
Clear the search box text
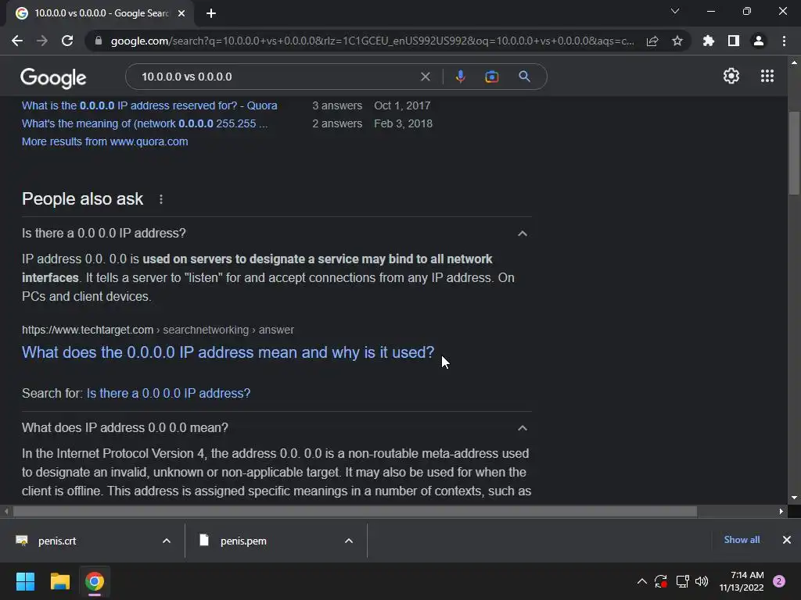pyautogui.click(x=425, y=77)
